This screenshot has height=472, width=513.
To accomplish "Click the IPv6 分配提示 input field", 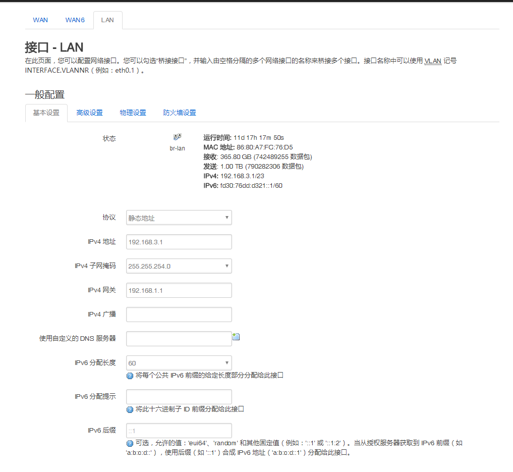I will point(179,397).
